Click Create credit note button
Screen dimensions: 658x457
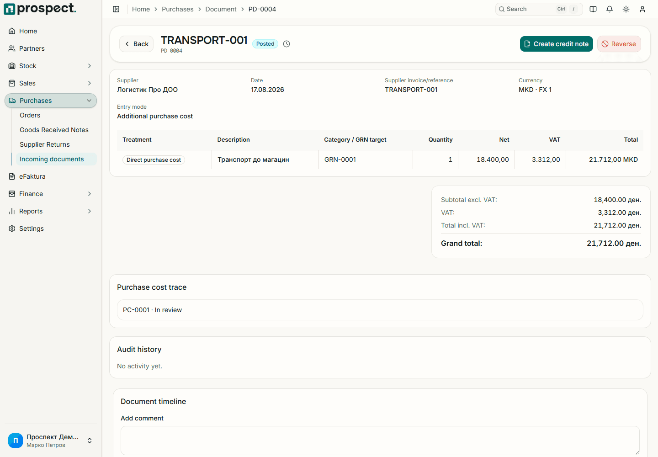click(x=556, y=44)
